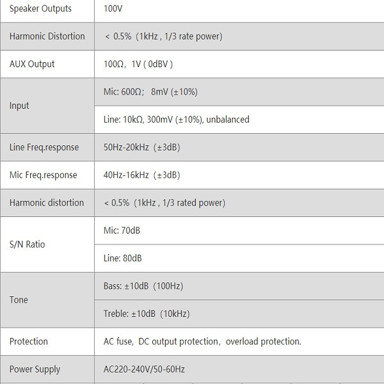
Task: Select the Tone row label
Action: click(x=19, y=300)
